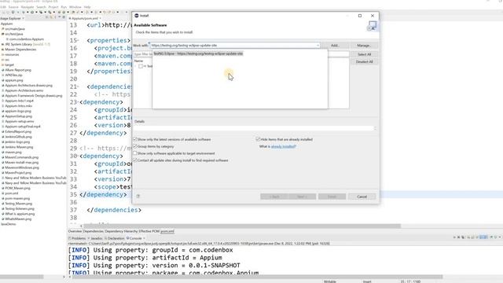Open the Effective POM tab
The image size is (503, 283).
(149, 231)
